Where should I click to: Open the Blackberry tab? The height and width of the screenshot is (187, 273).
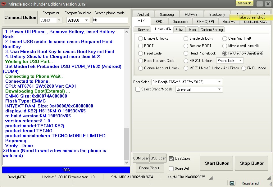point(217,15)
